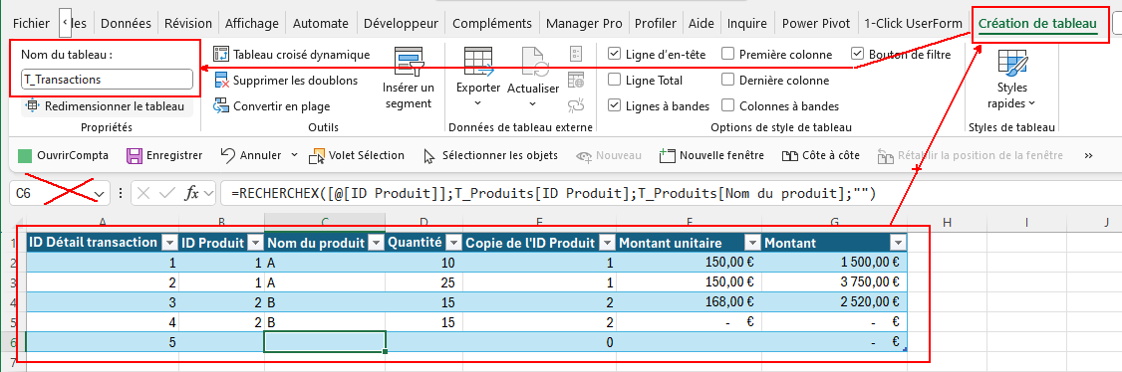Switch to the Données tab
The width and height of the screenshot is (1122, 372).
coord(126,24)
